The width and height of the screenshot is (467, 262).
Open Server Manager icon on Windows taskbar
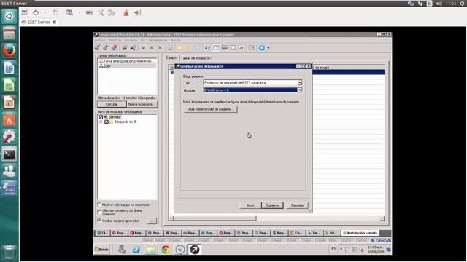click(122, 250)
